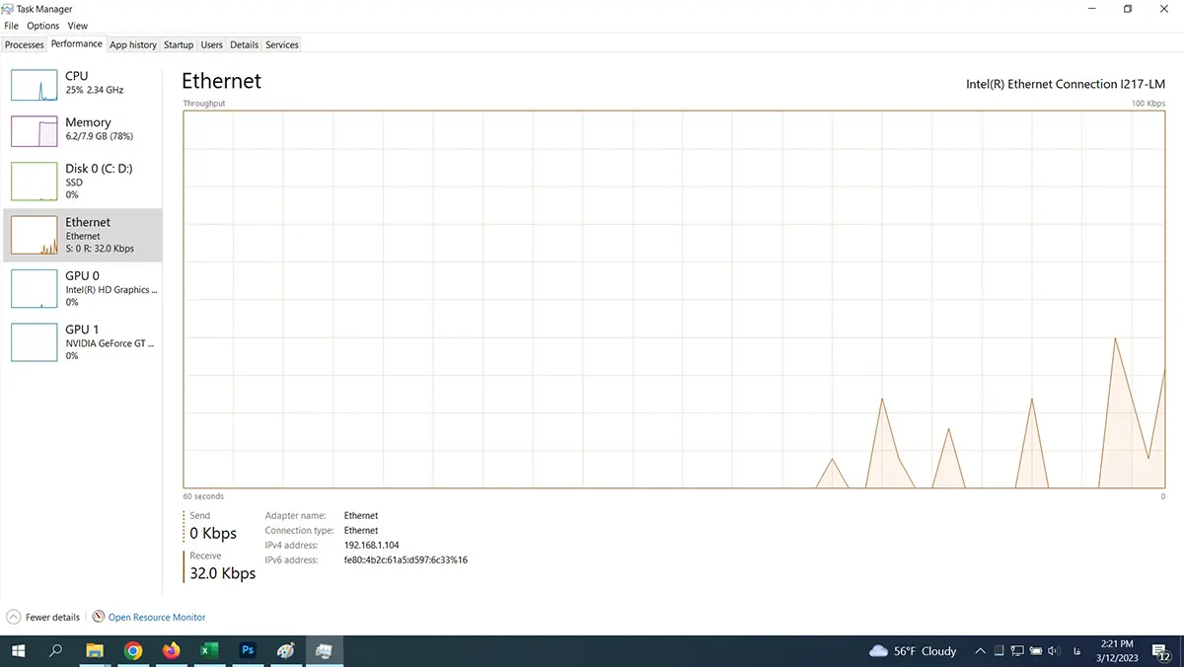The width and height of the screenshot is (1184, 667).
Task: Click the IPv6 address value
Action: [406, 559]
